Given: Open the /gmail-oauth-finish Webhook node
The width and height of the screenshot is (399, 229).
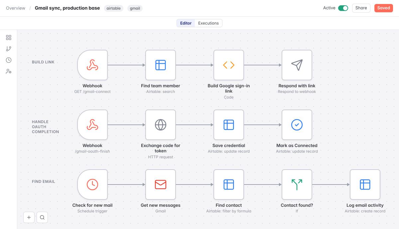Looking at the screenshot, I should [x=92, y=125].
